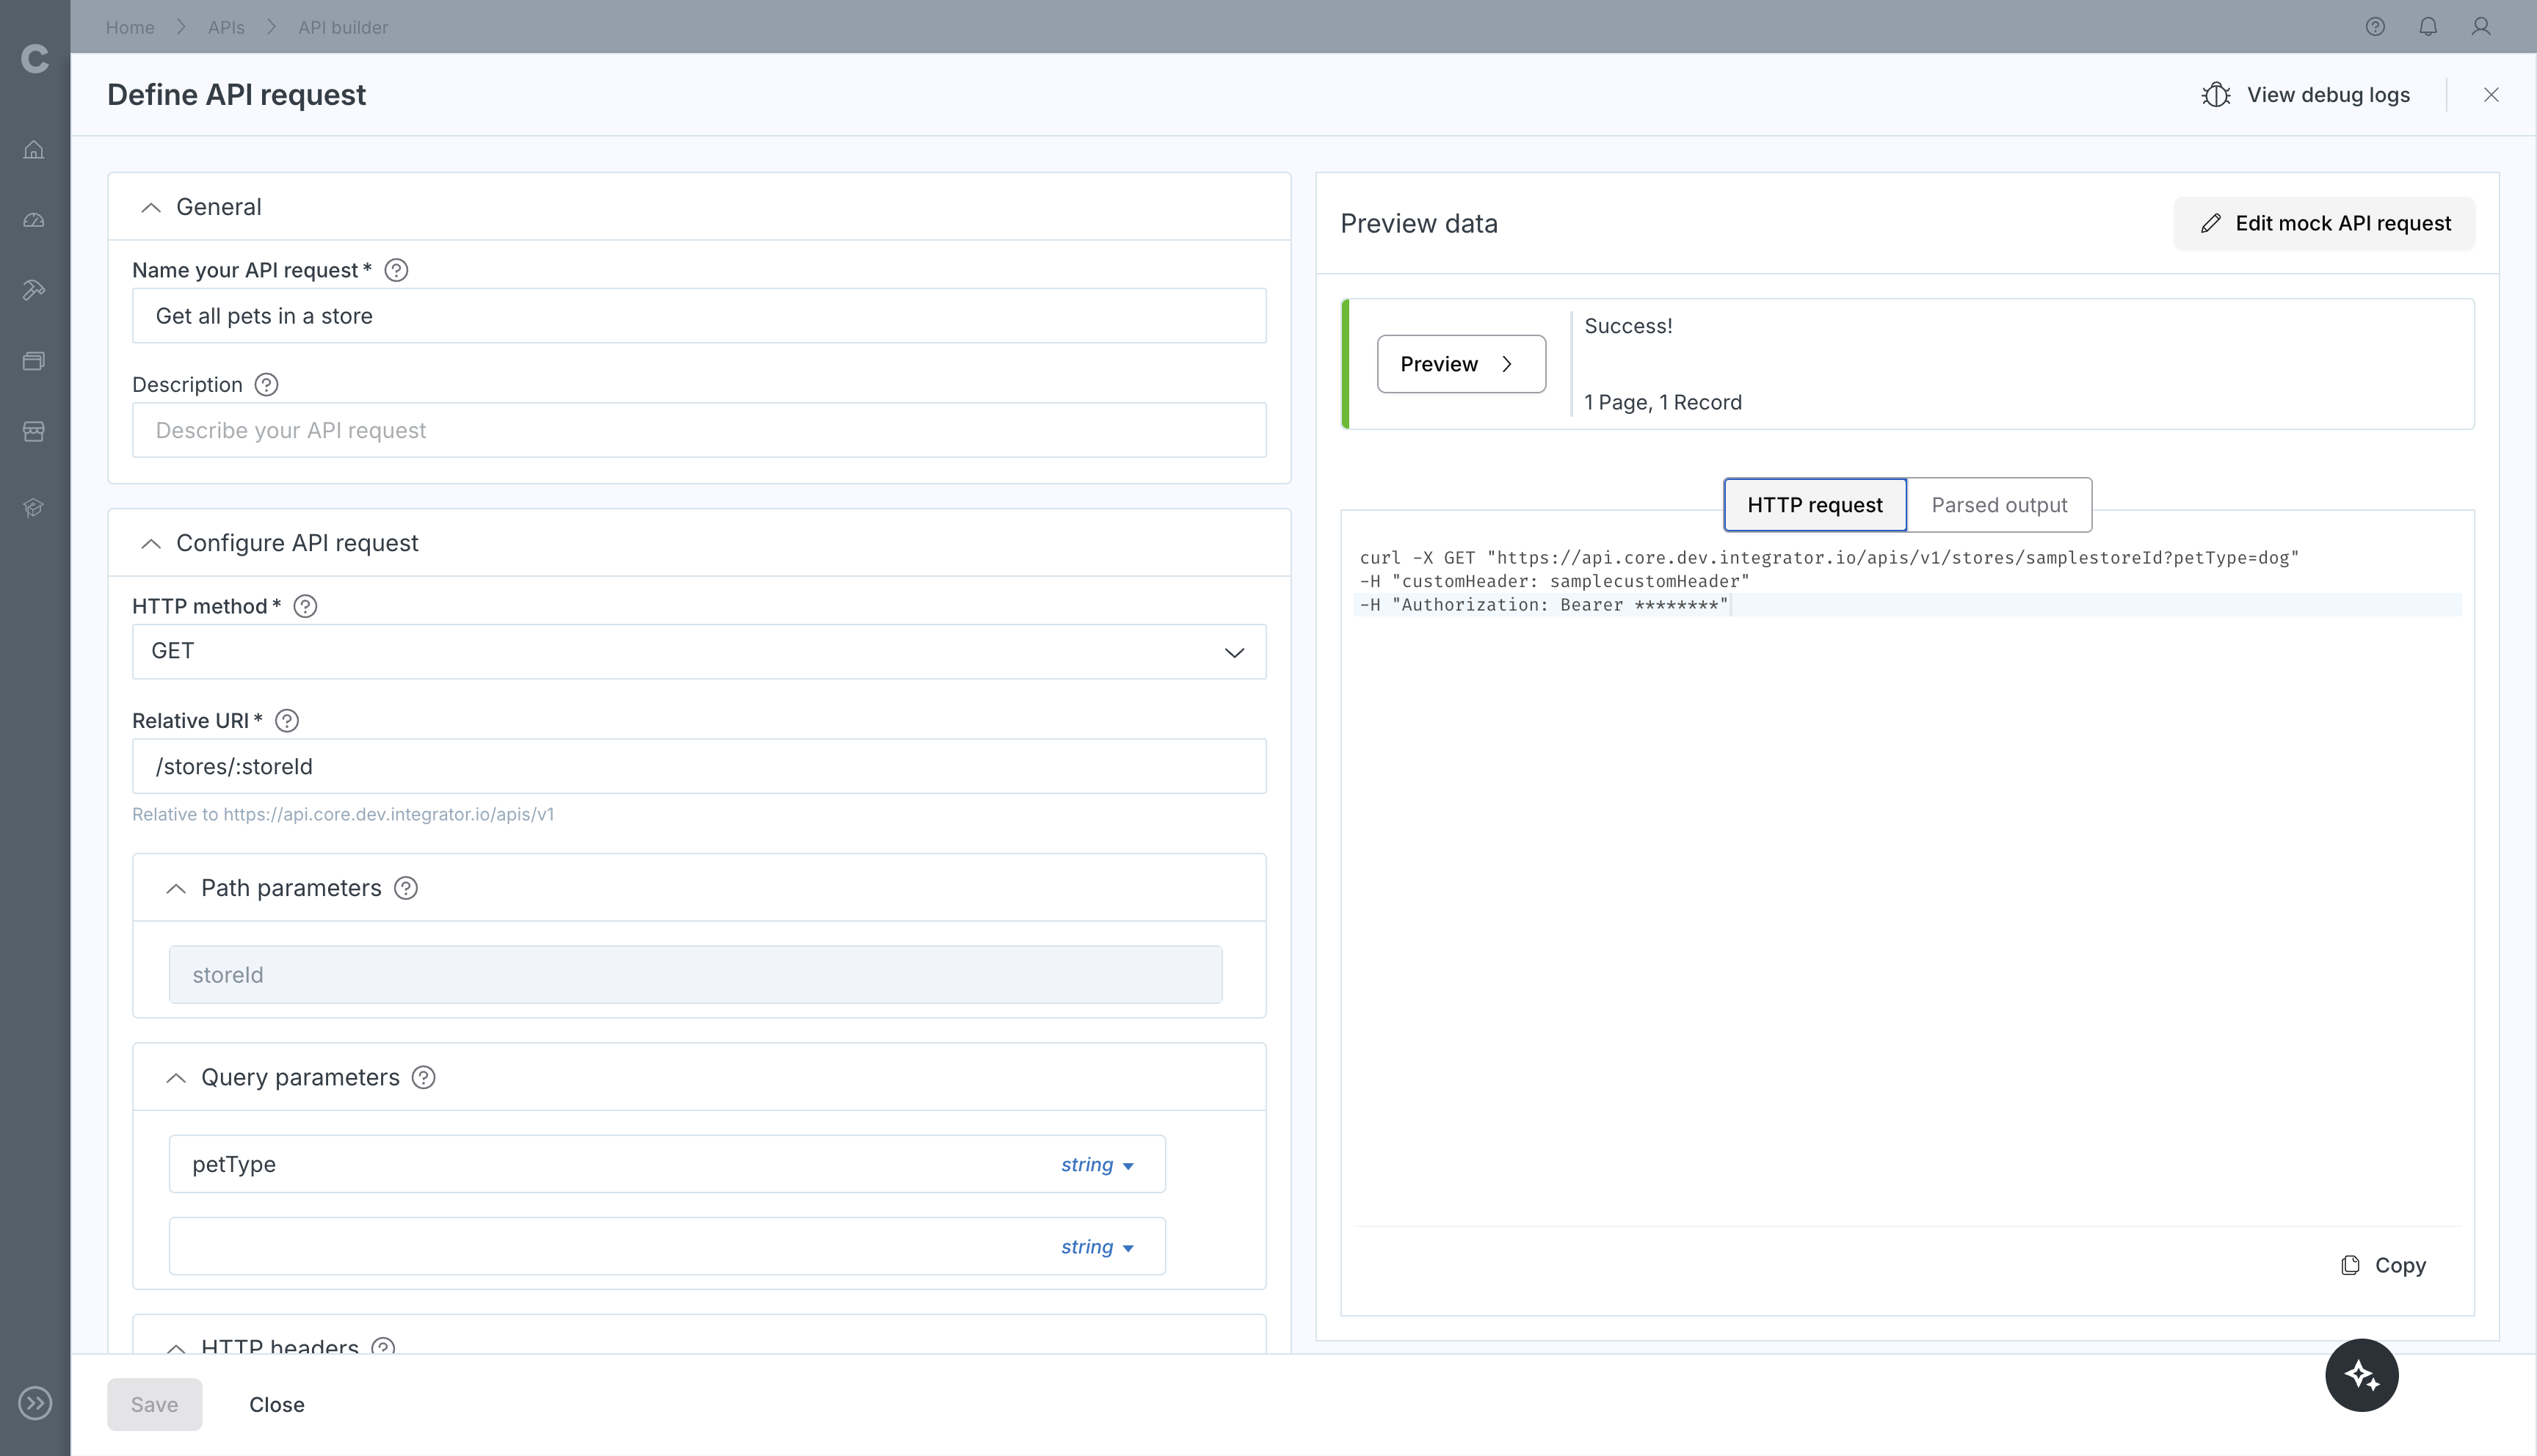Open notifications bell icon
Screen dimensions: 2537x1456
pyautogui.click(x=2428, y=27)
